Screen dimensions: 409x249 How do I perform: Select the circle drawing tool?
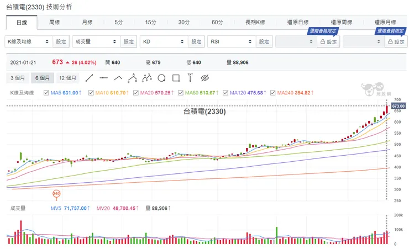[x=161, y=78]
